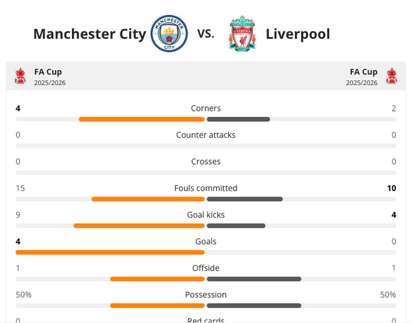Click the gray Corners stat bar
Viewport: 412px width, 323px height.
click(238, 119)
